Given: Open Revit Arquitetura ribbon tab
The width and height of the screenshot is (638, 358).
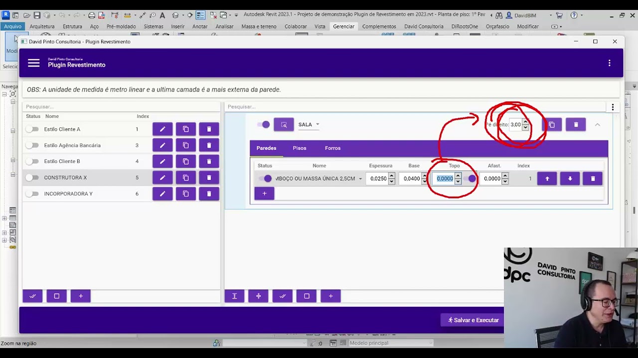Looking at the screenshot, I should tap(42, 26).
